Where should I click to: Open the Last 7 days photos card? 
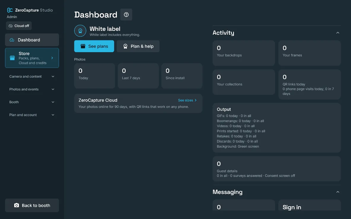pyautogui.click(x=138, y=76)
